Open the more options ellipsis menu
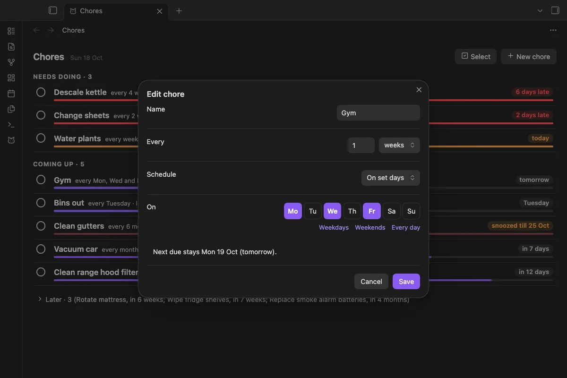 pos(553,30)
